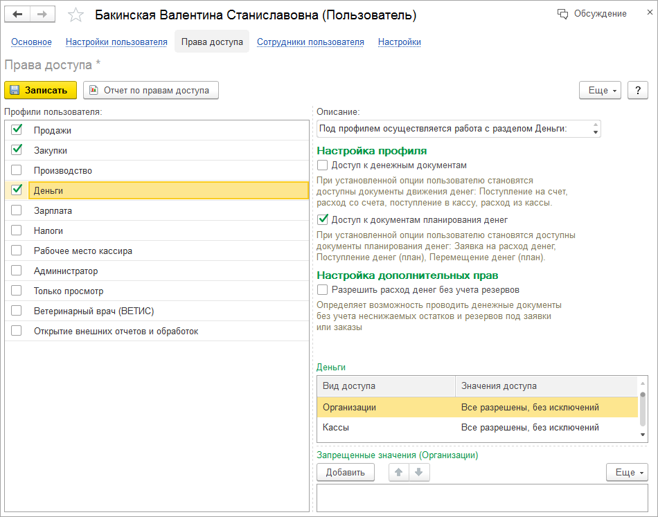Image resolution: width=658 pixels, height=517 pixels.
Task: Open the Обсуждение discussion panel
Action: tap(592, 14)
